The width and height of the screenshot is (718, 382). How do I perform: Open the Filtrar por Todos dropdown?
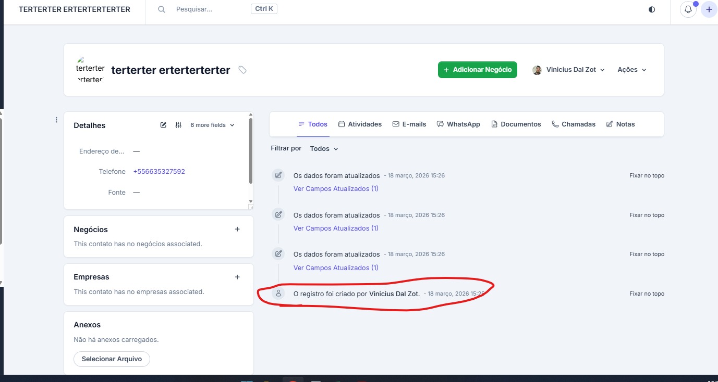[x=324, y=149]
